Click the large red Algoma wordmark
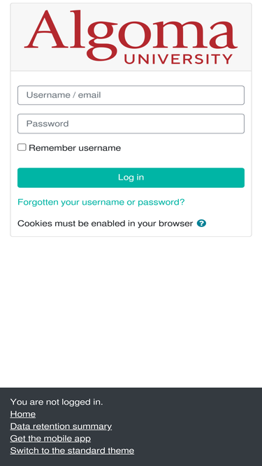Viewport: 262px width, 466px height. (131, 33)
